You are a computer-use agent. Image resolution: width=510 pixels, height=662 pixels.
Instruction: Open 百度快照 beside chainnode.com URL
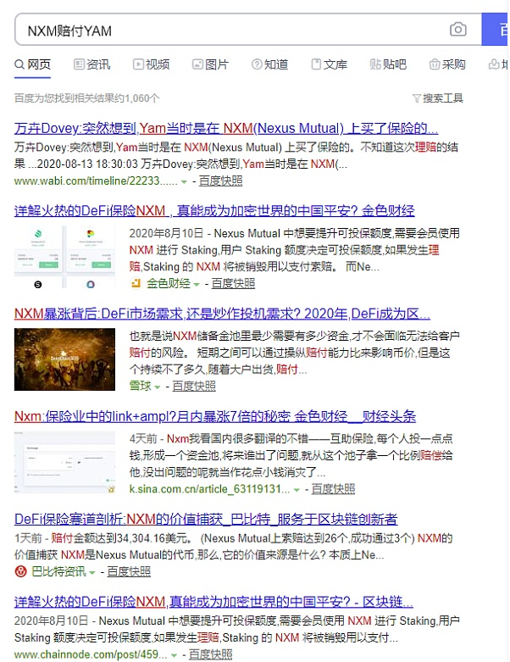[x=210, y=654]
